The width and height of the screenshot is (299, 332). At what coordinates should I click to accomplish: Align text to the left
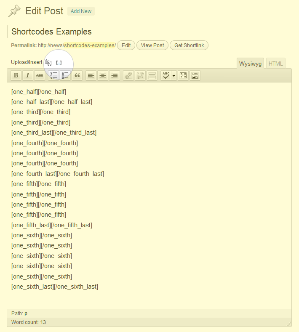coord(91,75)
